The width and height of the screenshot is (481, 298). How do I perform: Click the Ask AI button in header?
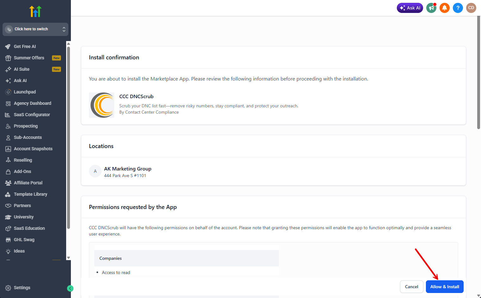[410, 8]
